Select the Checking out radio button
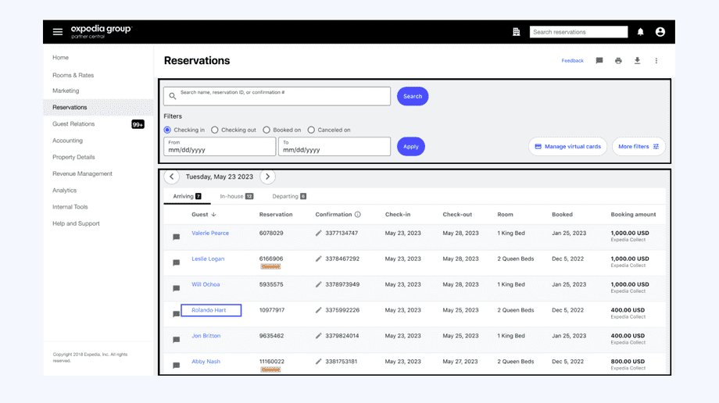The height and width of the screenshot is (403, 719). point(215,130)
